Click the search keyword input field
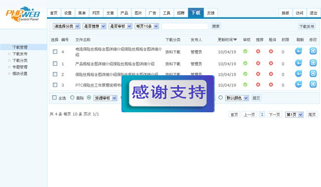 [185, 26]
